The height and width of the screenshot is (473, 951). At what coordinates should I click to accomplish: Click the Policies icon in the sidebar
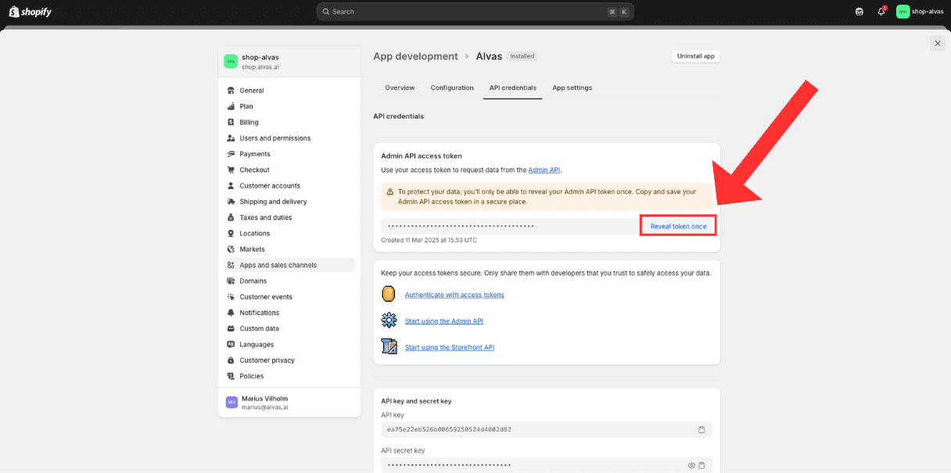point(231,376)
